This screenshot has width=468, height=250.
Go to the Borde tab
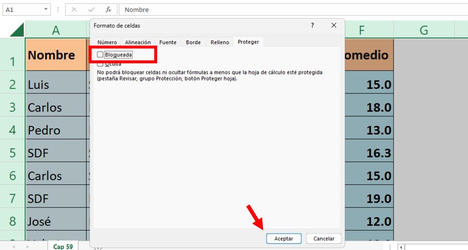193,42
